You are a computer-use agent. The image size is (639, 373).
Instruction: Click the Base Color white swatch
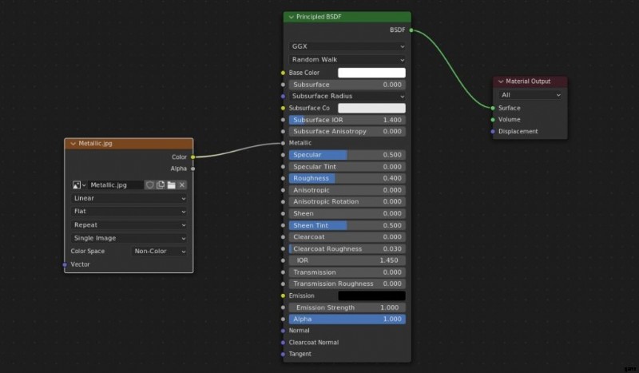click(x=371, y=73)
